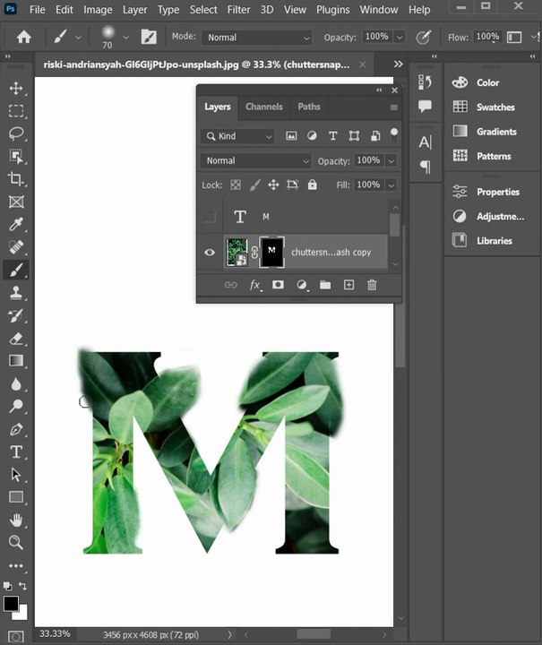Select the Lasso tool
Image resolution: width=542 pixels, height=645 pixels.
tap(16, 133)
